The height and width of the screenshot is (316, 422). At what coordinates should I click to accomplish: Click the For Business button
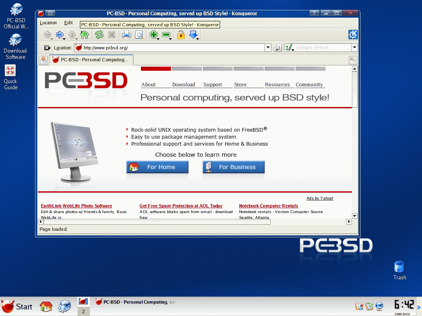[x=234, y=167]
